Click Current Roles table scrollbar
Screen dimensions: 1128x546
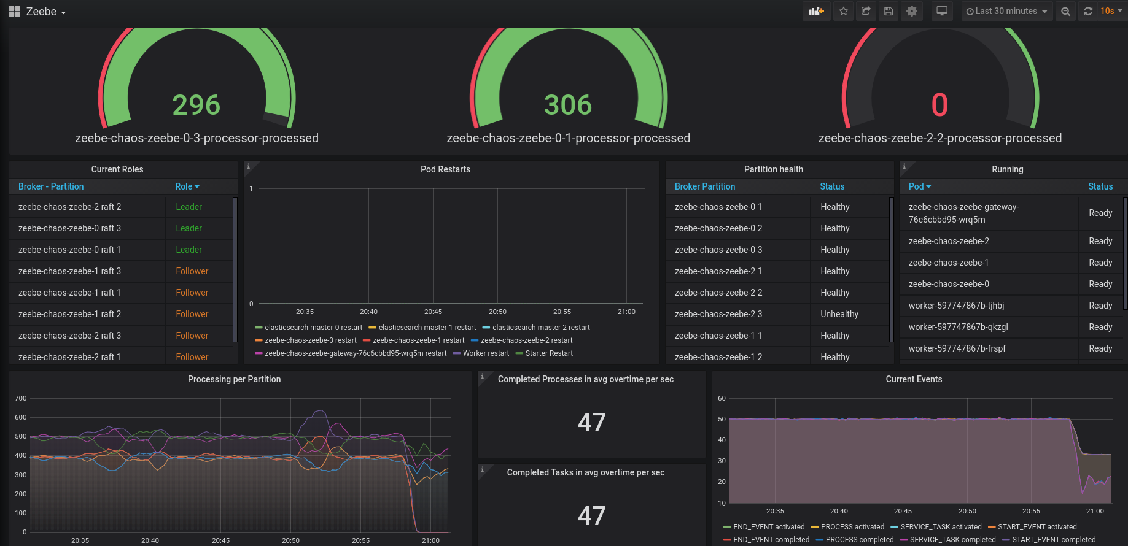pyautogui.click(x=235, y=269)
